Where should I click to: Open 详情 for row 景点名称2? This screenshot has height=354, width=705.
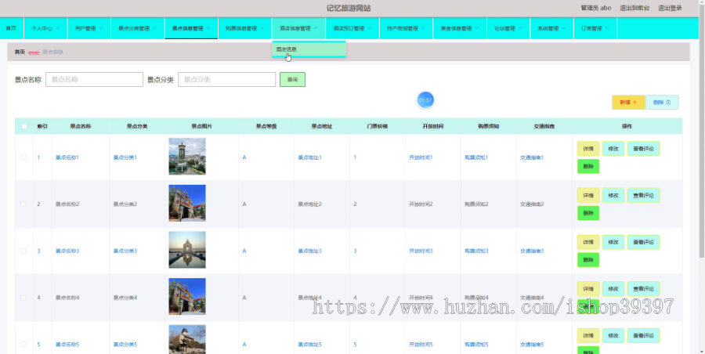pos(588,195)
